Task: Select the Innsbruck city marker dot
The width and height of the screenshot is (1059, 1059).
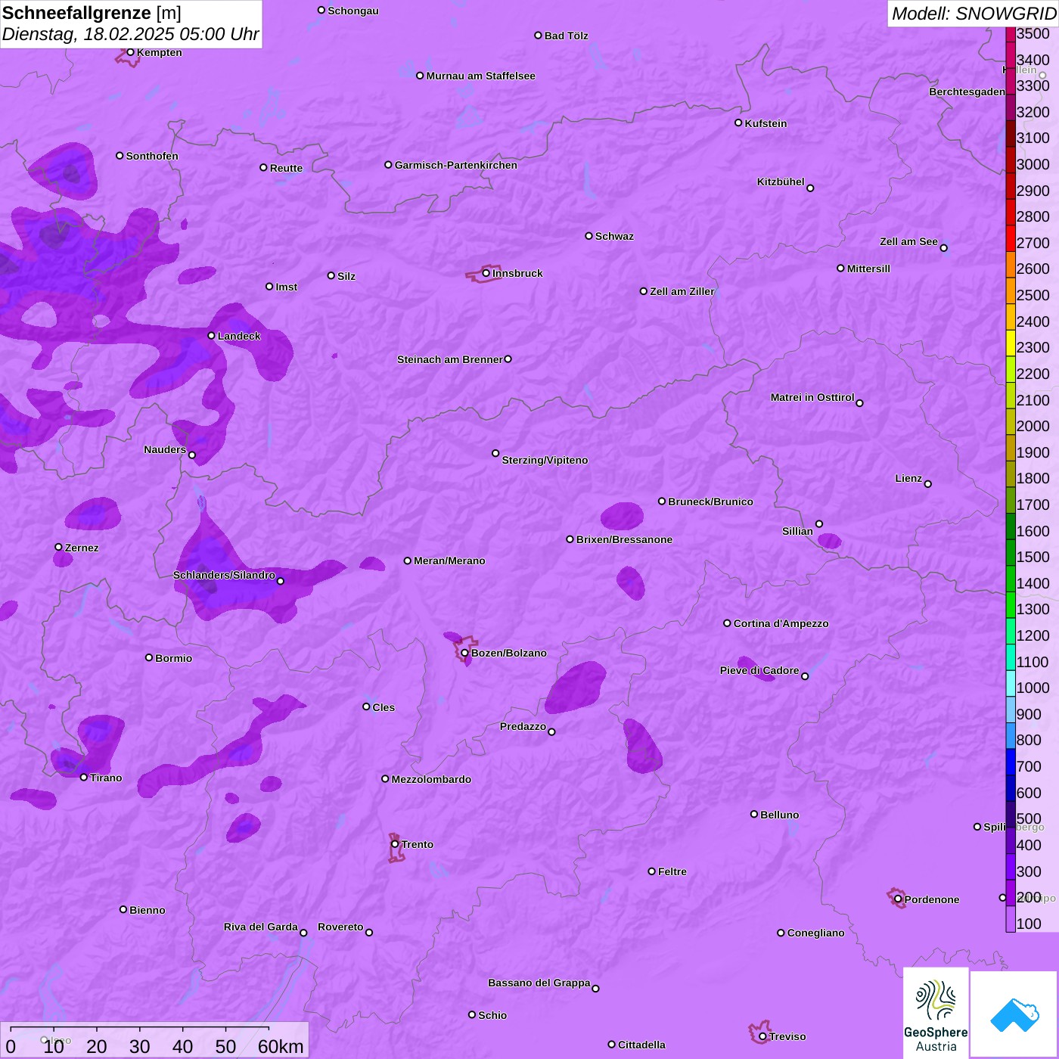Action: (486, 273)
